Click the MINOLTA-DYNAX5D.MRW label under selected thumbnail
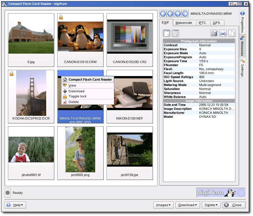The height and width of the screenshot is (216, 253). point(80,118)
